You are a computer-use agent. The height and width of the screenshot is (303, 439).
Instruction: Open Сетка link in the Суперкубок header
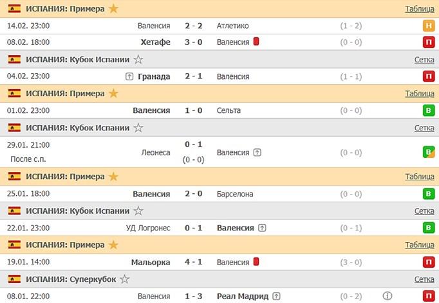click(424, 279)
